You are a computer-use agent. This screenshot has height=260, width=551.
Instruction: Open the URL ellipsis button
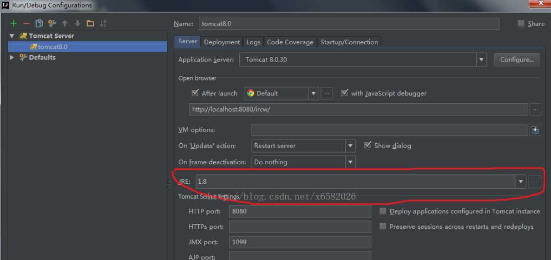click(535, 109)
